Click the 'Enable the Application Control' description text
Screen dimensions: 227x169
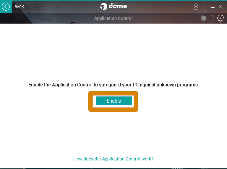click(113, 85)
